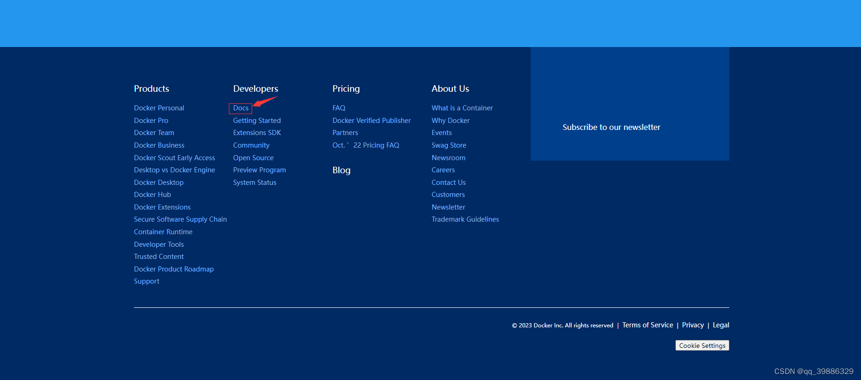The width and height of the screenshot is (861, 380).
Task: Open the Open Source link
Action: click(x=254, y=158)
